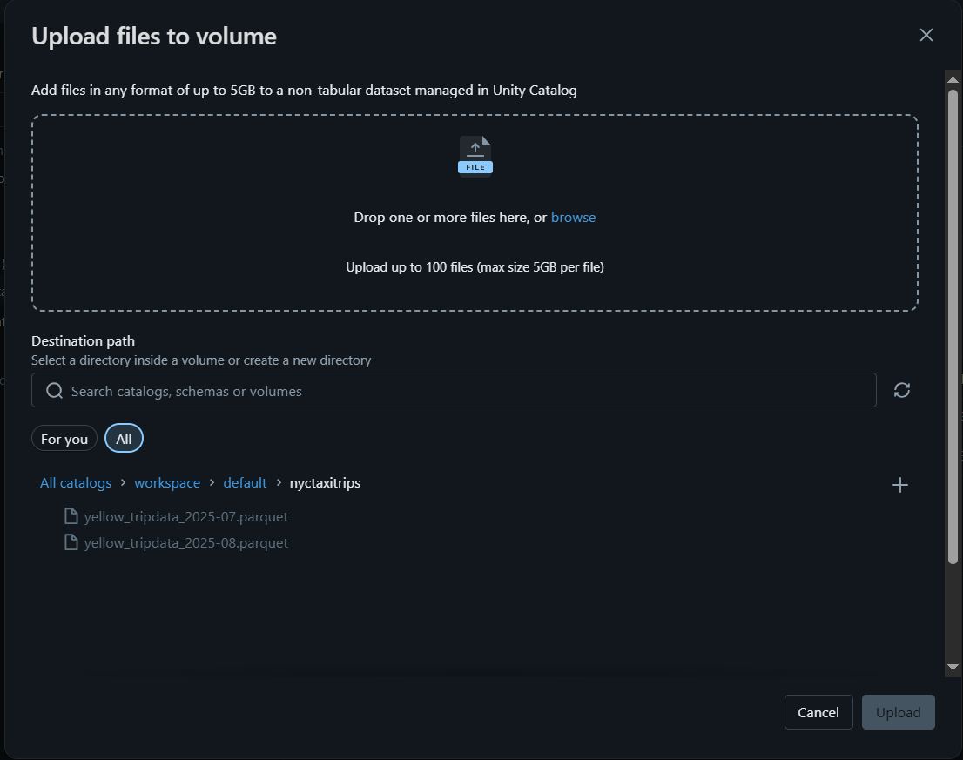
Task: Open the 'workspace' catalog breadcrumb
Action: (x=167, y=483)
